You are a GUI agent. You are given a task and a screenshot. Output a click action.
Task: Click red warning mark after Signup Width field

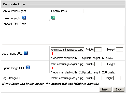[x=104, y=63]
